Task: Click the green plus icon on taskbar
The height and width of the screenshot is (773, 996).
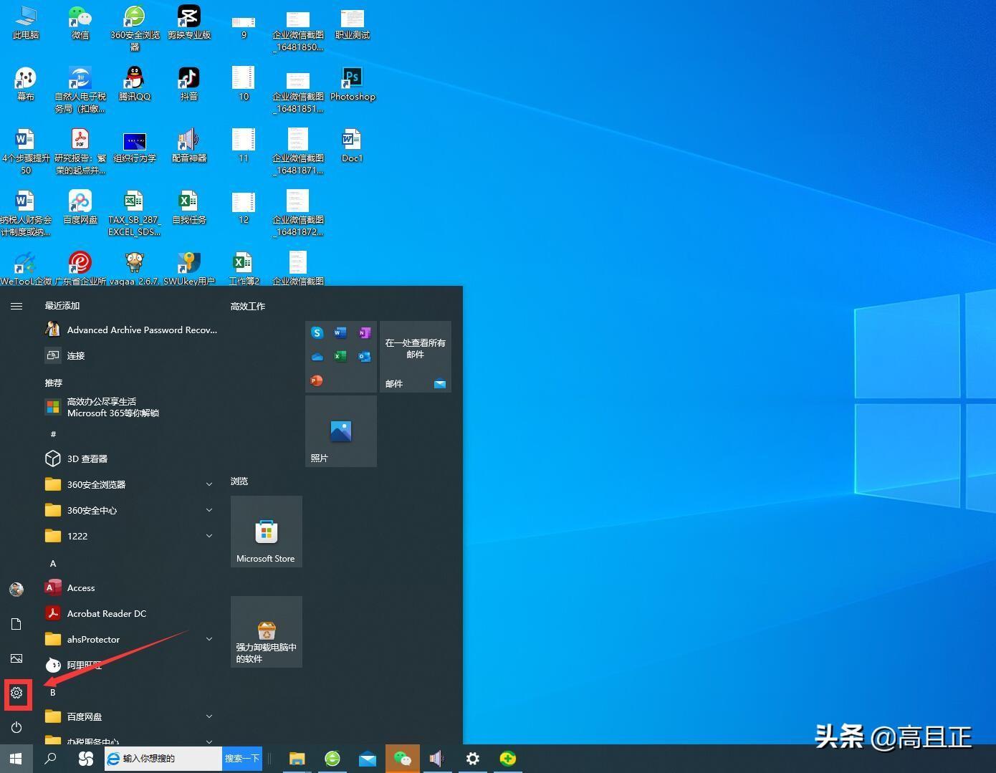Action: click(x=508, y=759)
